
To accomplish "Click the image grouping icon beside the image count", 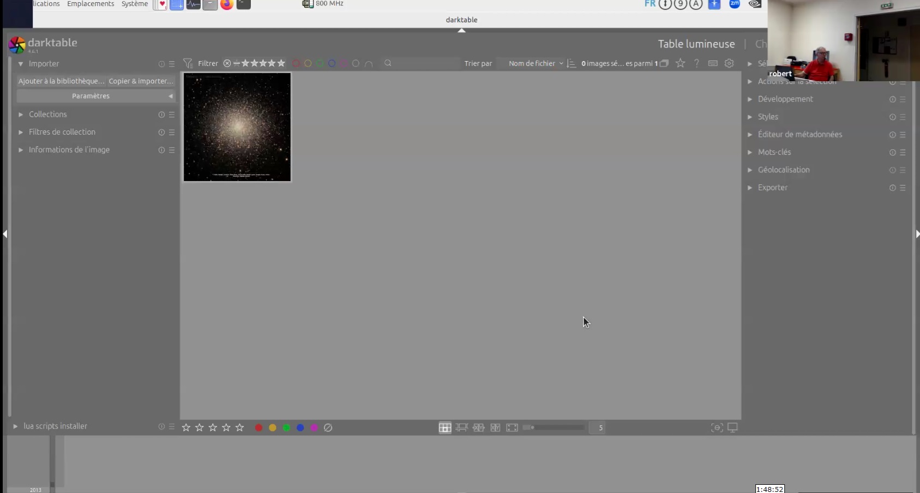I will point(664,63).
